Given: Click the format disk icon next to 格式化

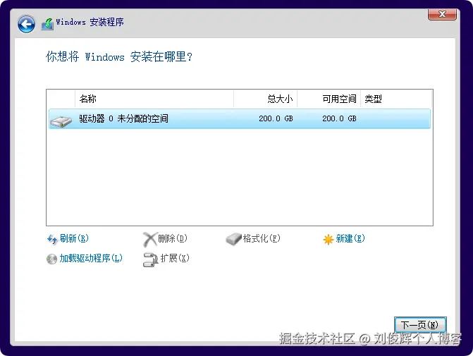Looking at the screenshot, I should coord(233,239).
